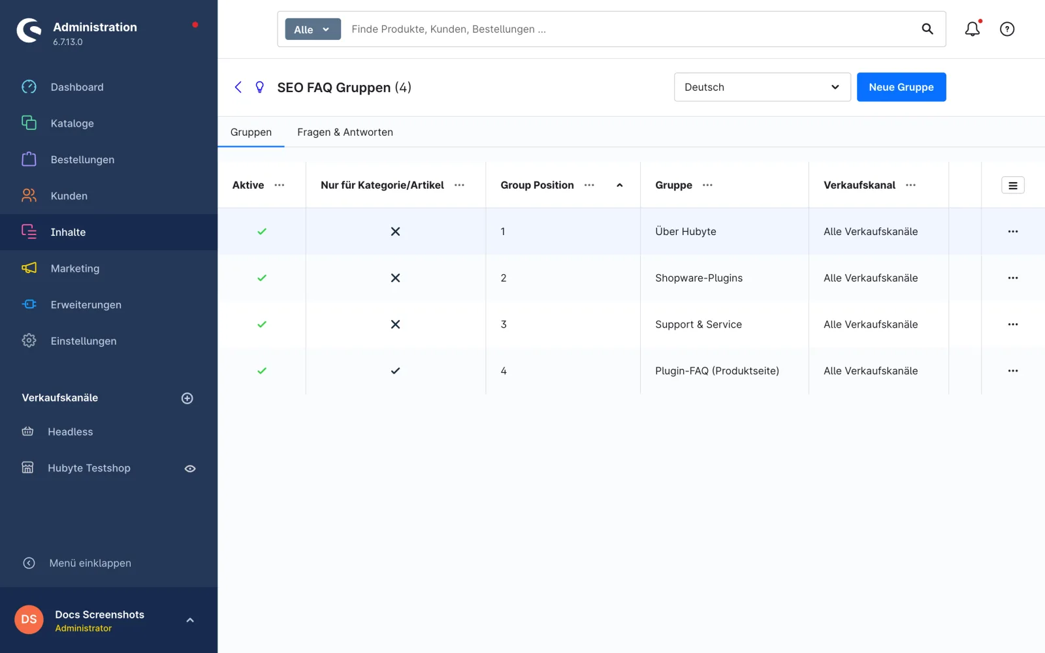Open the grid column settings list button
Viewport: 1045px width, 653px height.
[1013, 185]
